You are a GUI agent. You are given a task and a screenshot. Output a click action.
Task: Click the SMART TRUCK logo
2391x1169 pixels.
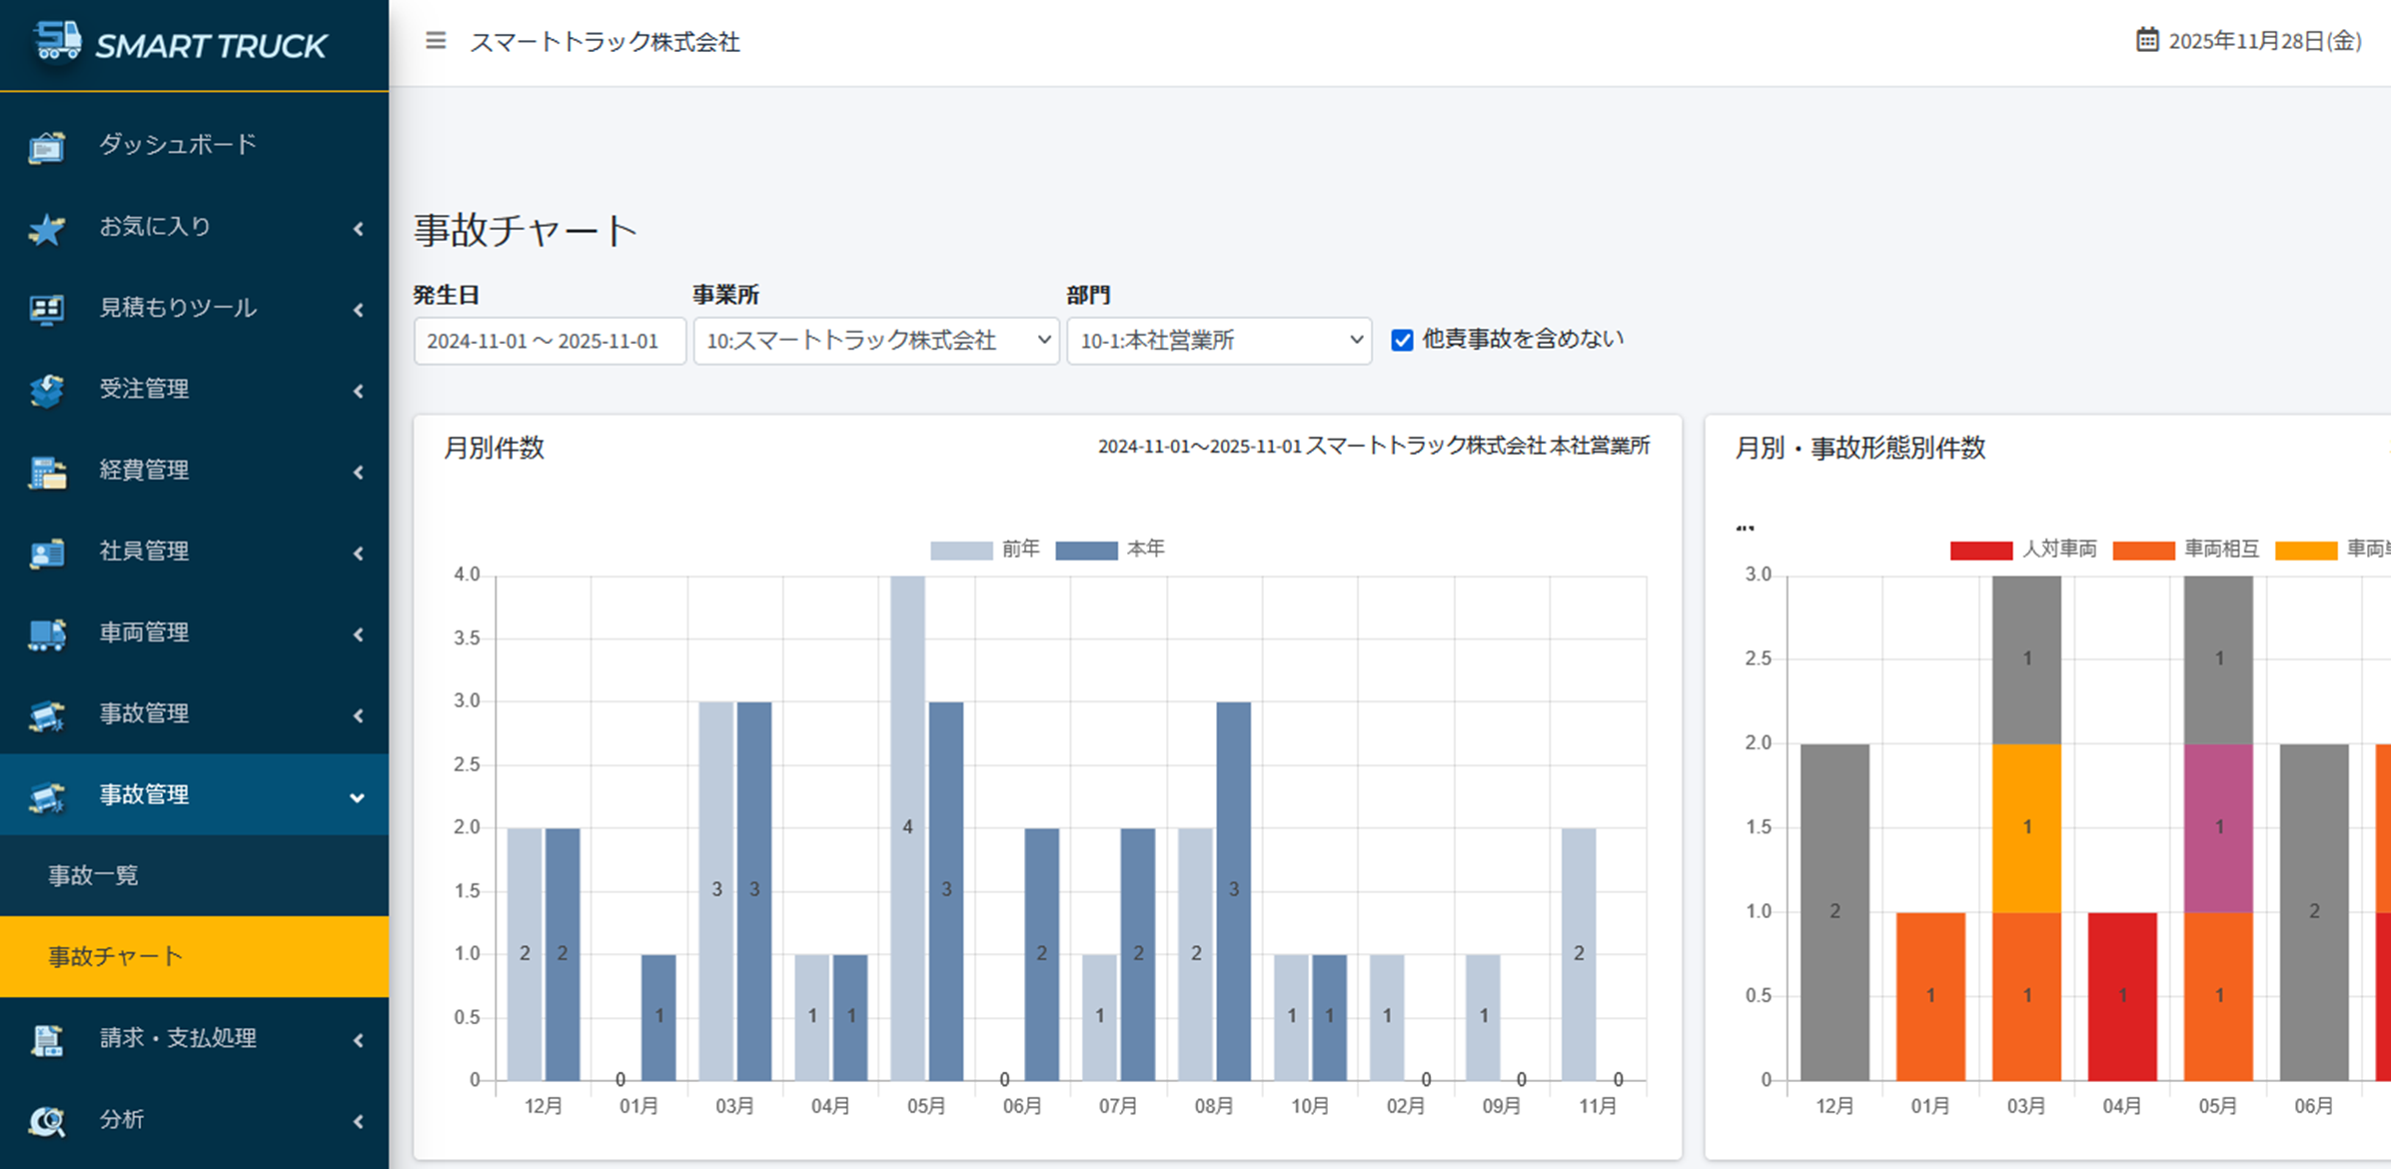(x=182, y=44)
